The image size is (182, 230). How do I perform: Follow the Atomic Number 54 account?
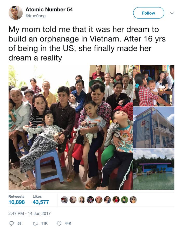tap(148, 13)
